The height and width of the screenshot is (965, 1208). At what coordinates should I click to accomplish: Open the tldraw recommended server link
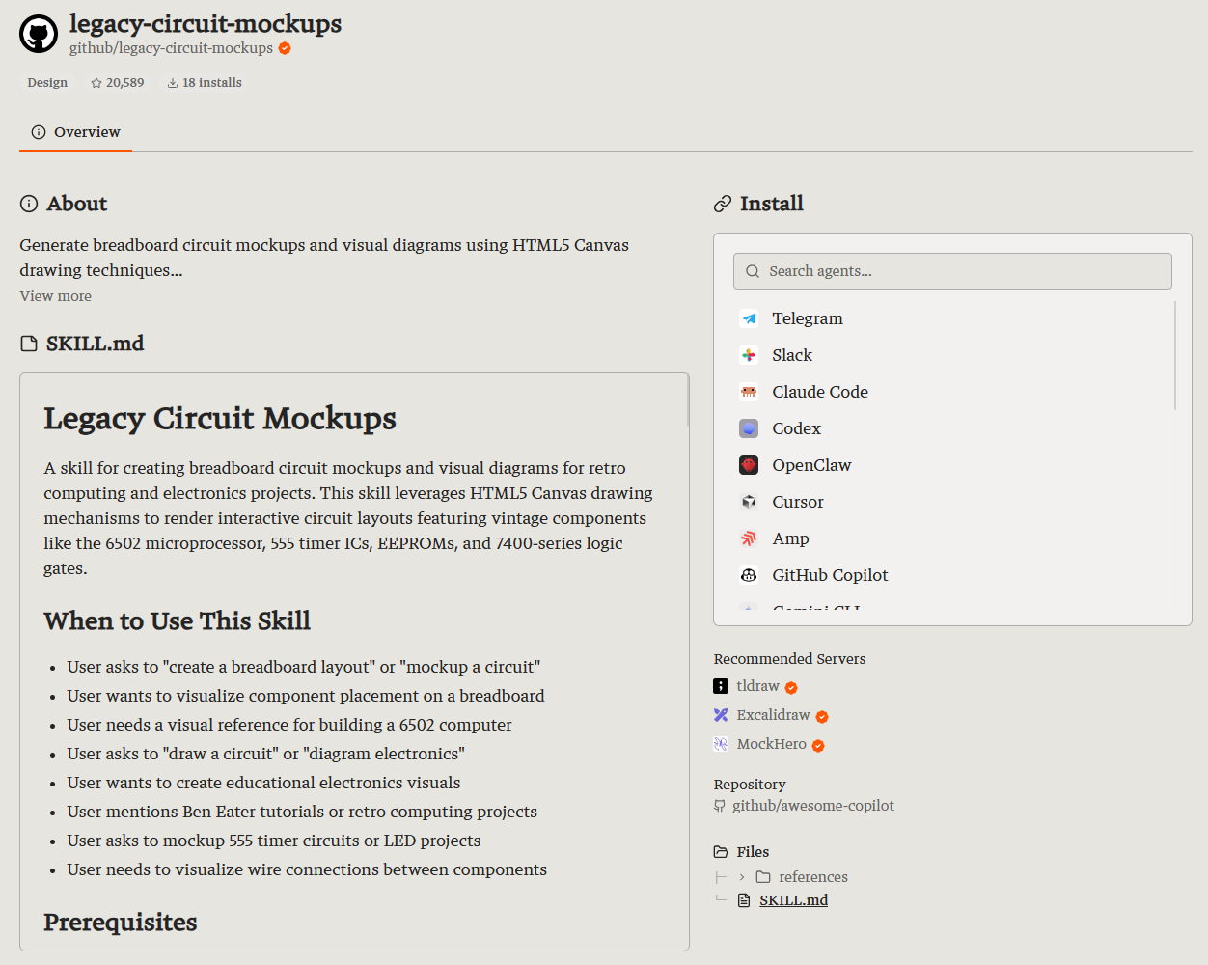click(757, 686)
